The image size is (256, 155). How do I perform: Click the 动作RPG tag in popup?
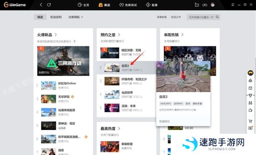click(178, 104)
